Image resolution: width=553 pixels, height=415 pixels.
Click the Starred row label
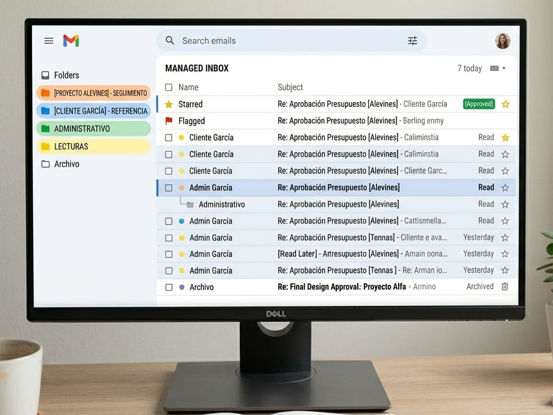(x=190, y=104)
